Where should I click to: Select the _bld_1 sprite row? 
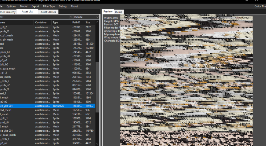click(48, 118)
